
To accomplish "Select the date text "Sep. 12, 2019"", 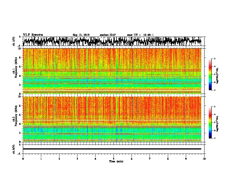I will click(81, 35).
